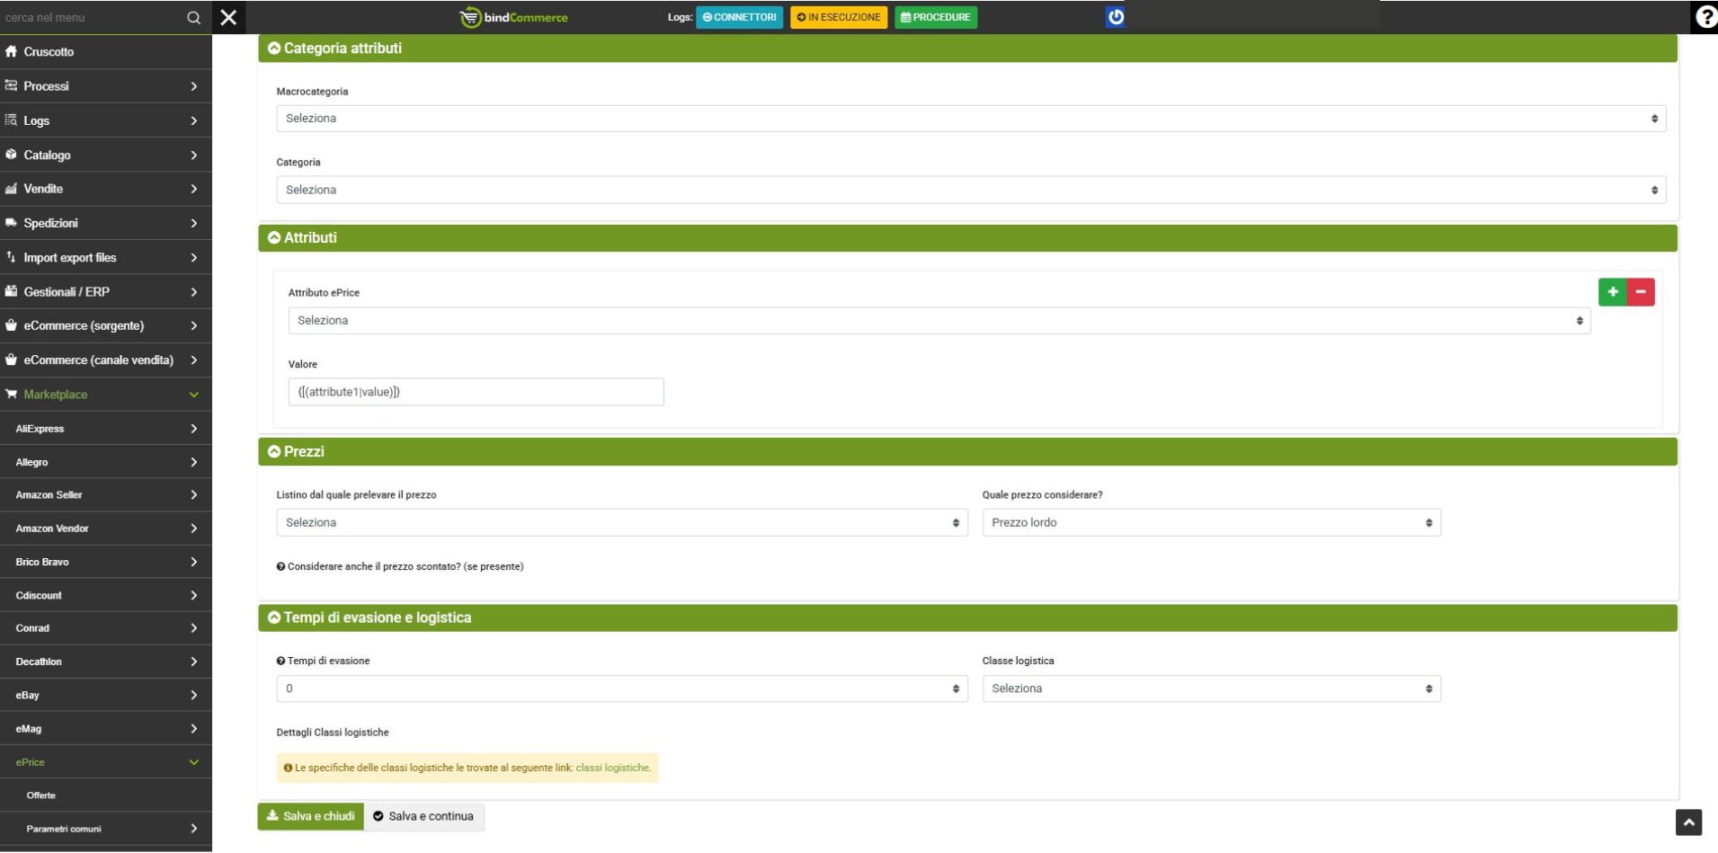Click the Valore input field
The width and height of the screenshot is (1718, 853).
point(476,393)
